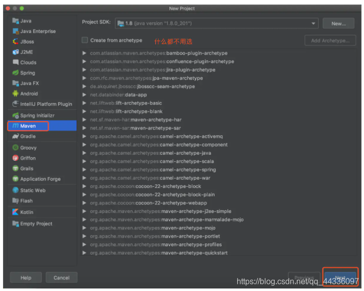Click the Next button

[340, 277]
